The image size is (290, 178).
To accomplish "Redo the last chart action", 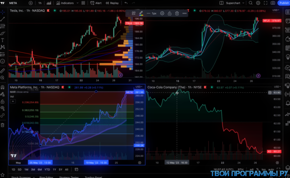I will tap(133, 3).
